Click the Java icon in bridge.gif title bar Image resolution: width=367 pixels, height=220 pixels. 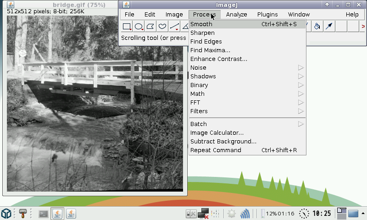coord(11,5)
